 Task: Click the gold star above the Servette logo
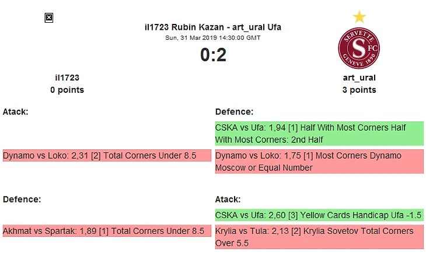point(359,16)
